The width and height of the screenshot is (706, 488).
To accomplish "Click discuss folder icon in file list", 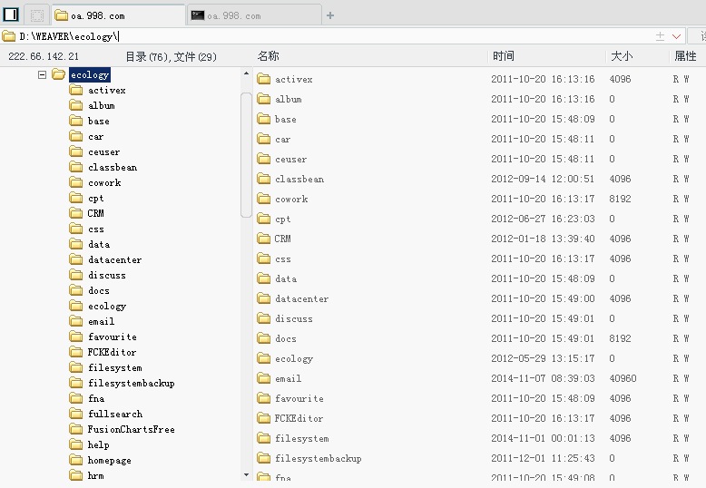I will (263, 318).
